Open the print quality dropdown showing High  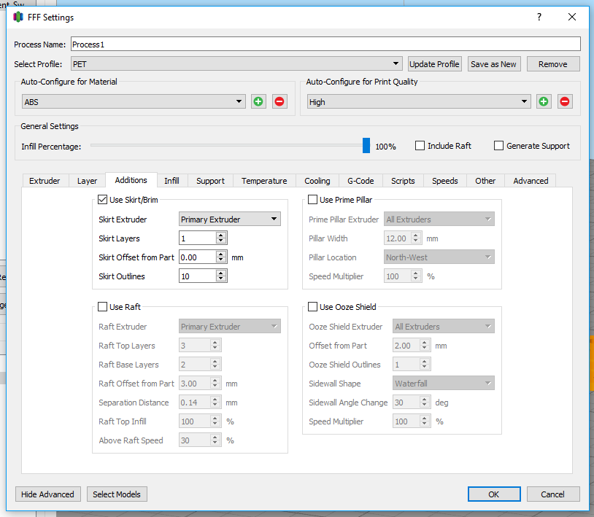(x=419, y=101)
